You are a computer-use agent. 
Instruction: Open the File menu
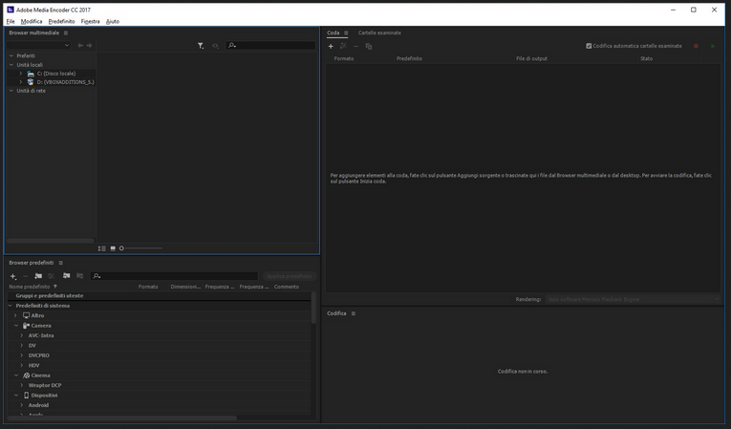tap(11, 21)
